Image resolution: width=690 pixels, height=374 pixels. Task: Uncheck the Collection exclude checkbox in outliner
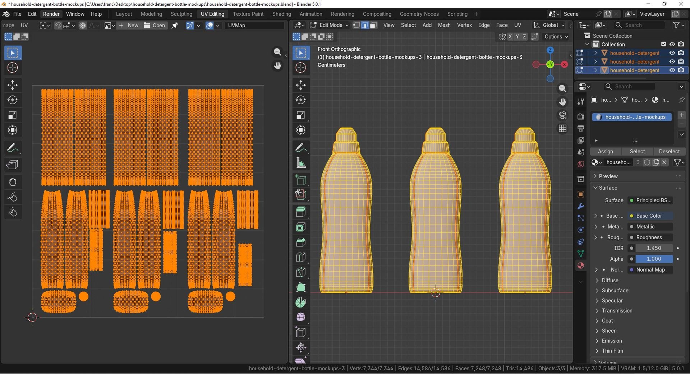point(663,44)
